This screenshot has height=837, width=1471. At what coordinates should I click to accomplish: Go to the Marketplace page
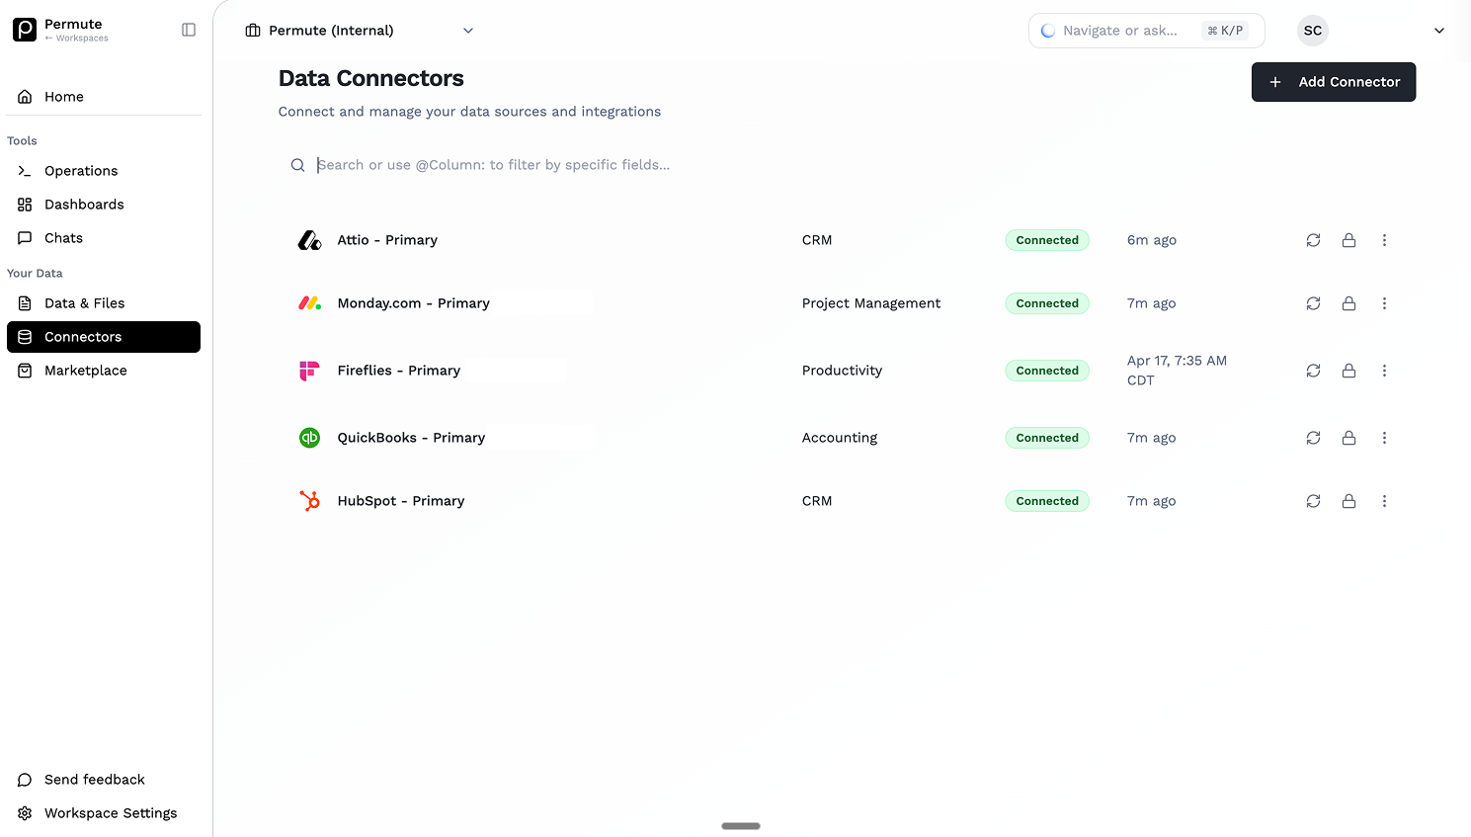pyautogui.click(x=85, y=371)
